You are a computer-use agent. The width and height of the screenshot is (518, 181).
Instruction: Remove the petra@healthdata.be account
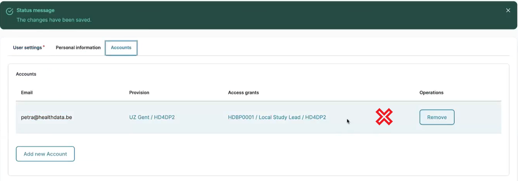(x=437, y=117)
